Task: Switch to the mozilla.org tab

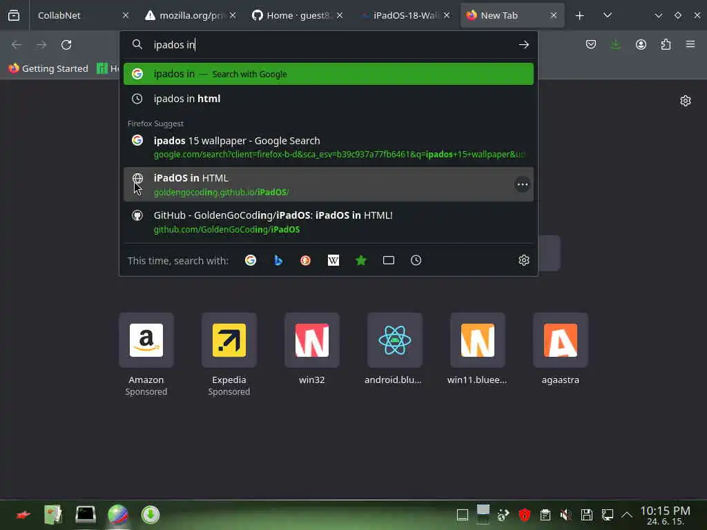Action: (191, 15)
